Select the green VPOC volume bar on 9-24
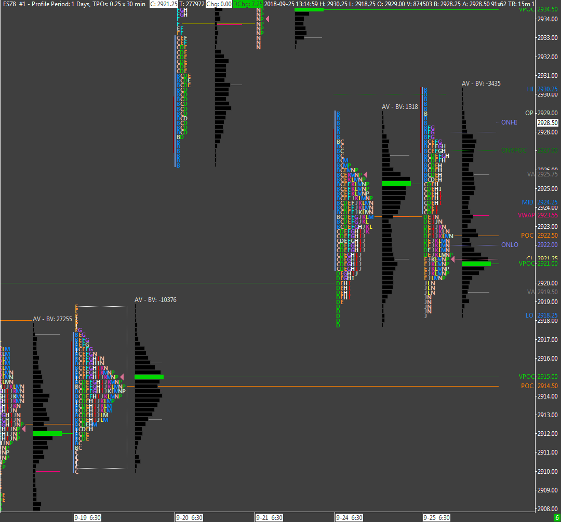The image size is (561, 522). click(396, 183)
